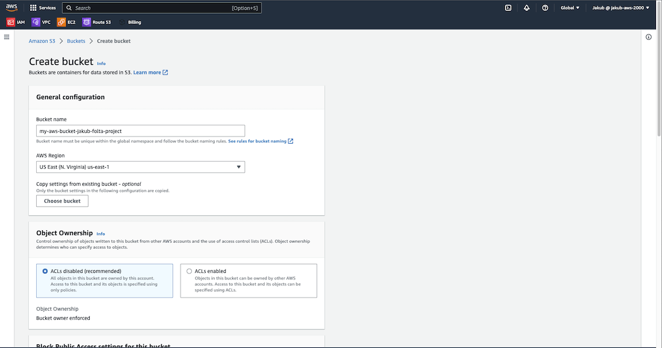This screenshot has width=662, height=348.
Task: Open CloudShell terminal icon
Action: point(509,8)
